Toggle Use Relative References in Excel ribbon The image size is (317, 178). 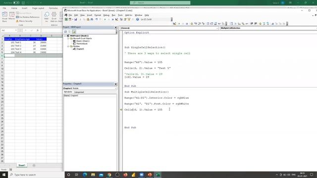(28, 17)
